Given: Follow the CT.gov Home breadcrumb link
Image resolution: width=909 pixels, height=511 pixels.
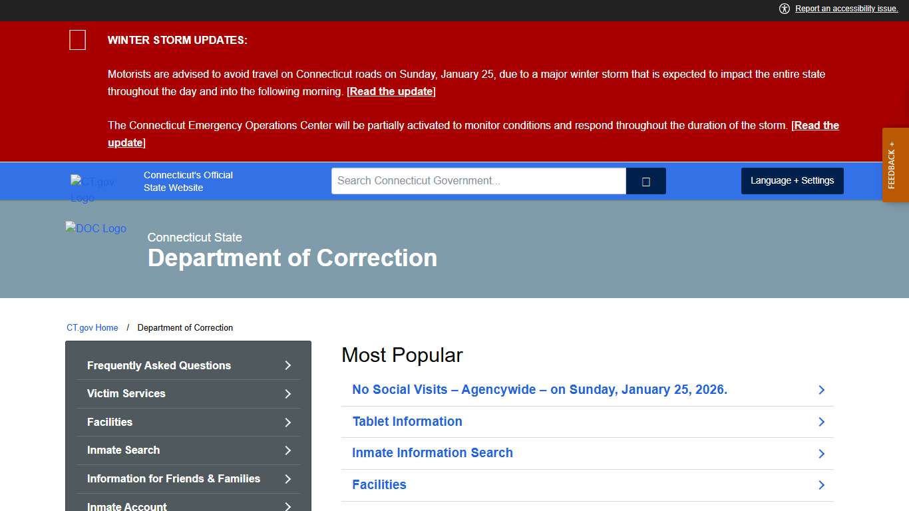Looking at the screenshot, I should point(92,327).
